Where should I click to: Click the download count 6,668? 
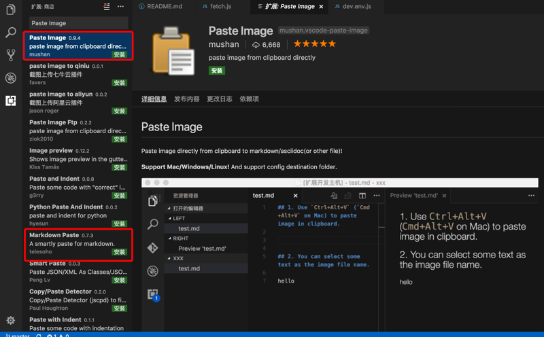[266, 45]
